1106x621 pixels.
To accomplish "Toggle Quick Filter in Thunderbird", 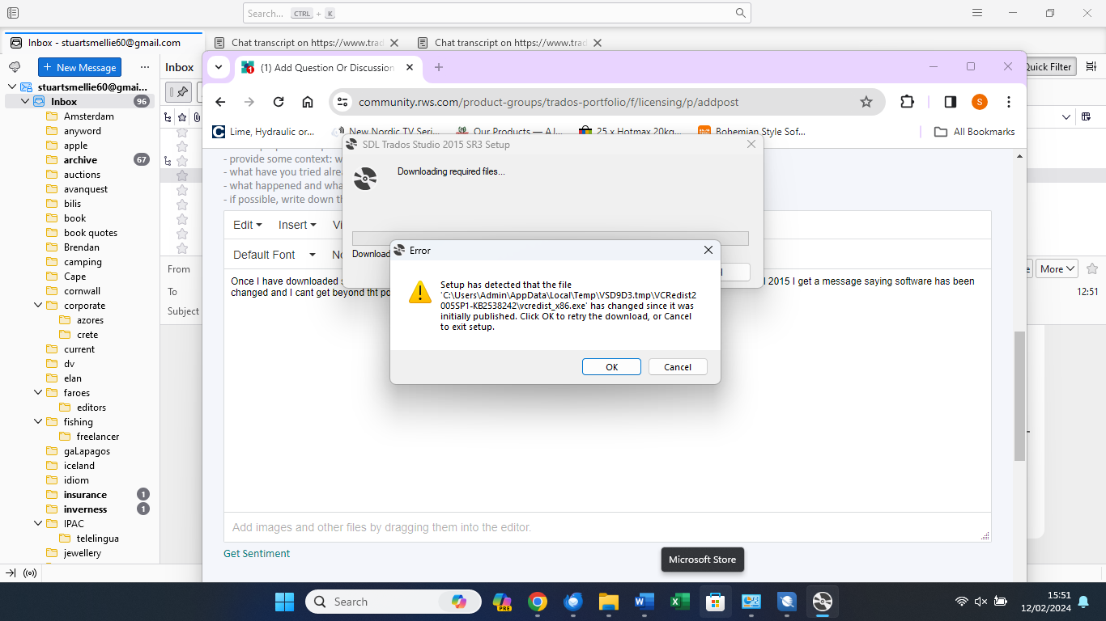I will point(1049,67).
